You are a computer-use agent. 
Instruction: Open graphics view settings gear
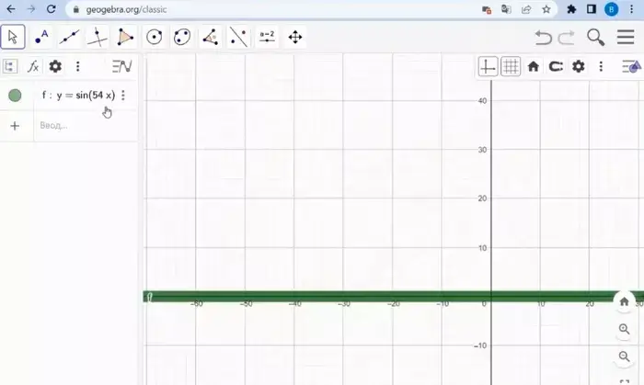(579, 66)
